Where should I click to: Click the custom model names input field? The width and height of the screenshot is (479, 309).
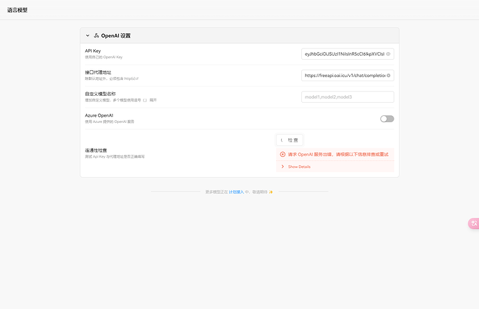(x=347, y=97)
